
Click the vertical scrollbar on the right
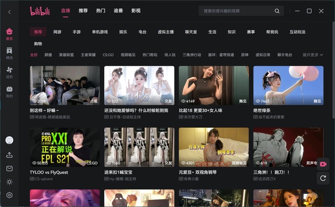pos(333,70)
